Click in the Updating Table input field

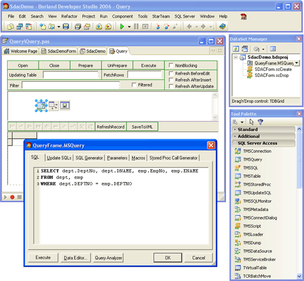pos(71,75)
